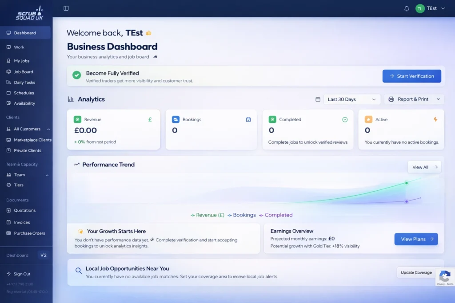The image size is (455, 303).
Task: Toggle Dashboard V2 version badge
Action: pos(43,255)
